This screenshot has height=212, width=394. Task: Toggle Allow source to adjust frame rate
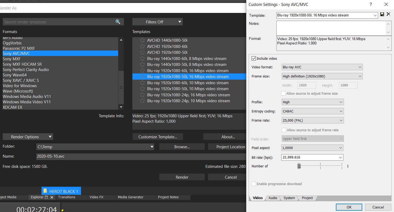tap(283, 130)
